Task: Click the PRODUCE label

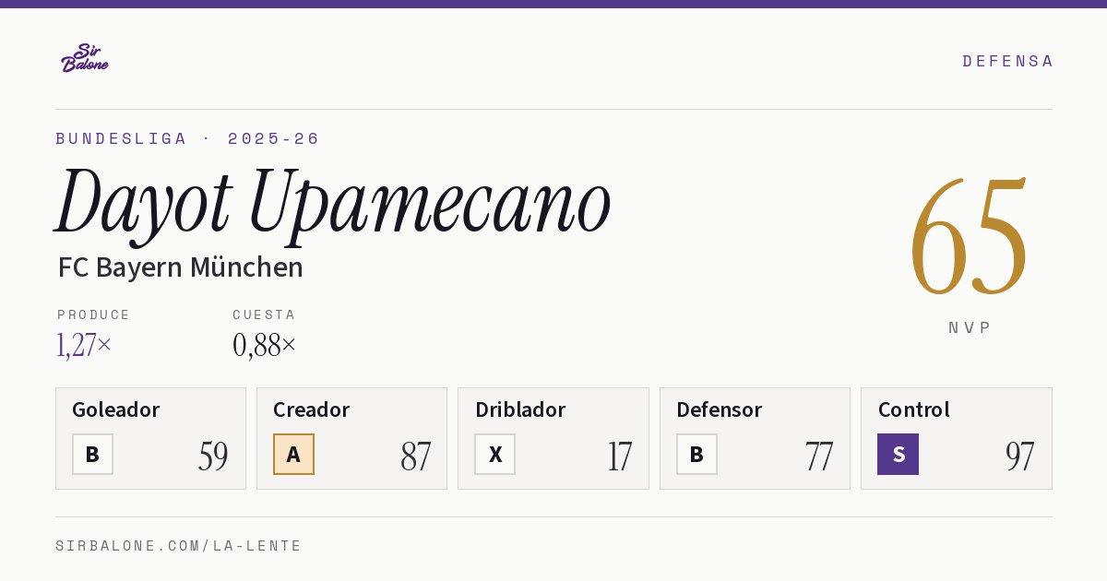Action: pos(94,314)
